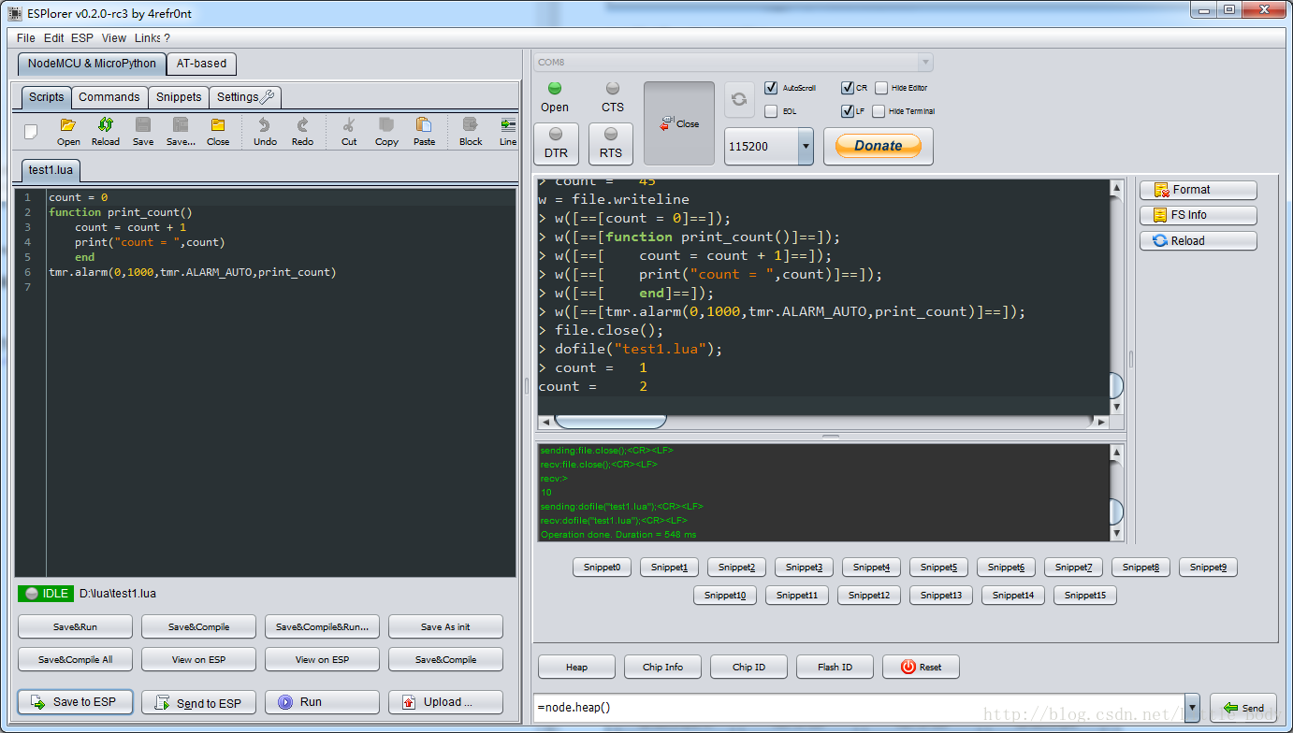The height and width of the screenshot is (733, 1293).
Task: Click the Save to ESP button
Action: coord(75,702)
